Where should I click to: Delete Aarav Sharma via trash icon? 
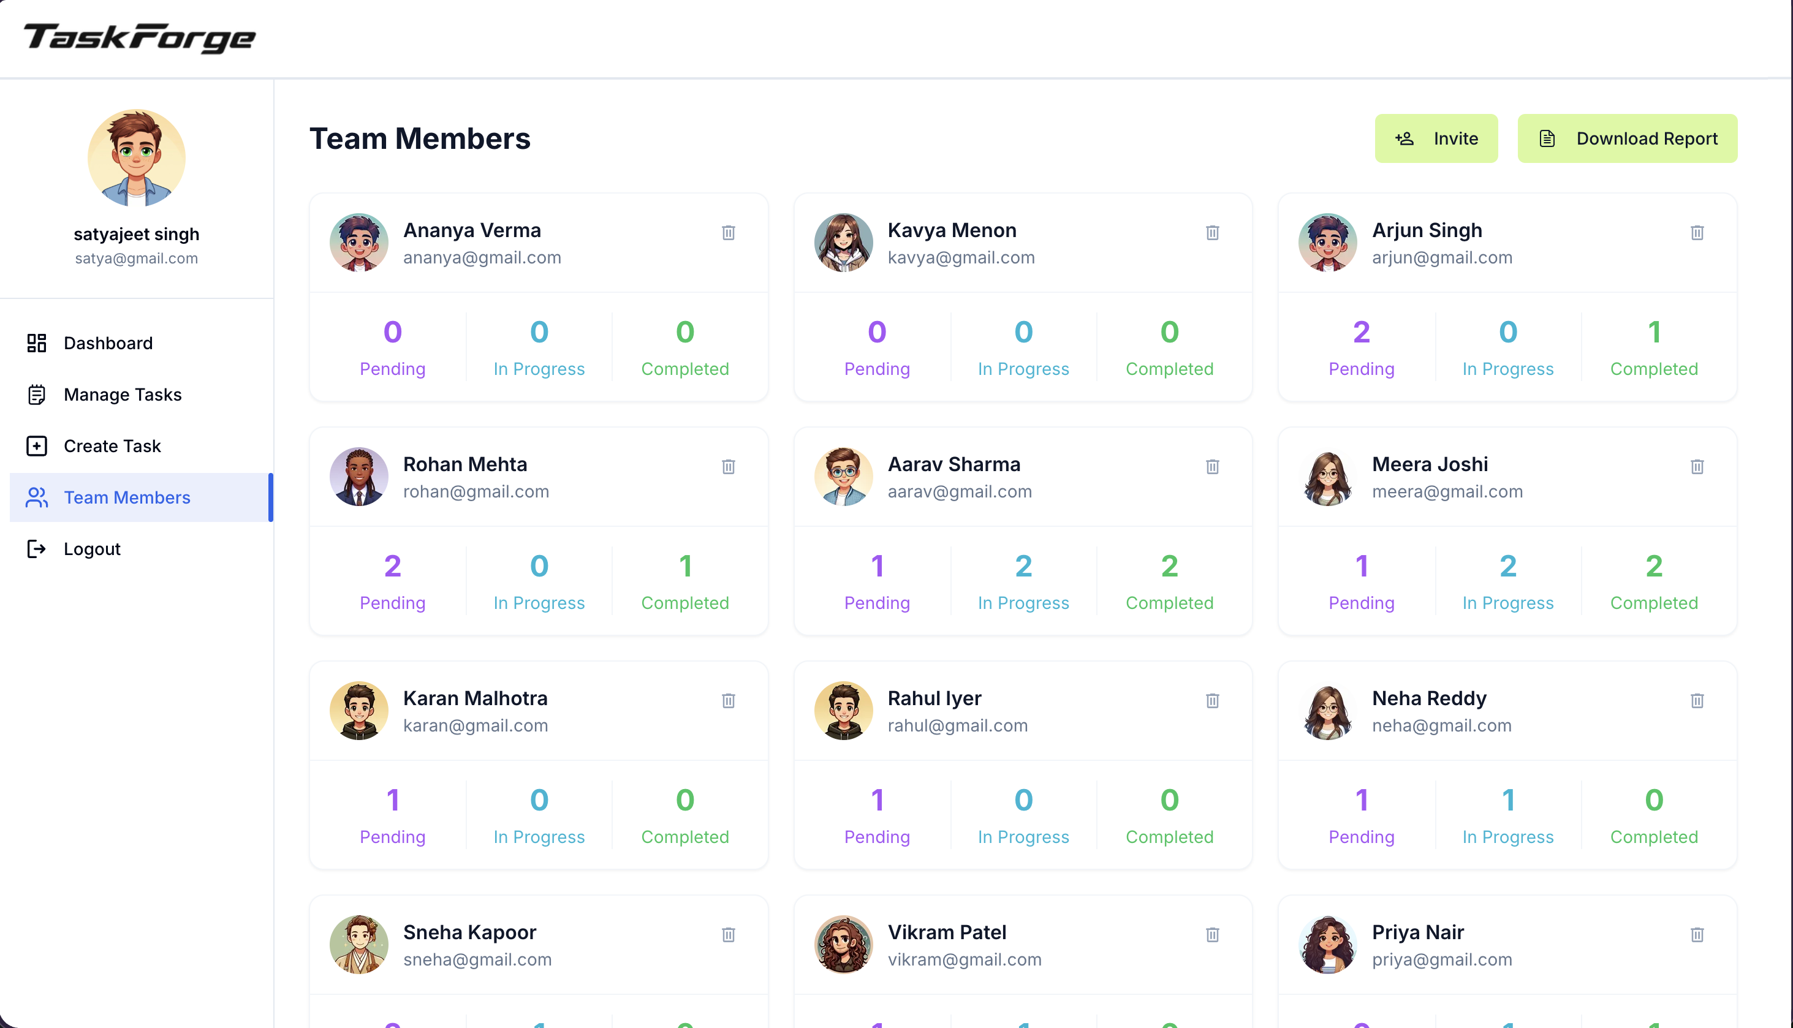(x=1212, y=466)
